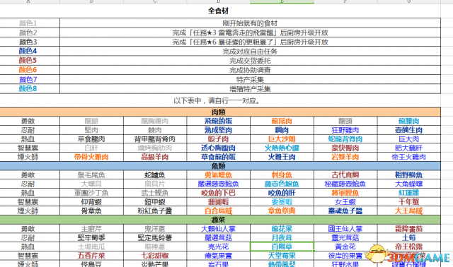
Task: Select the 全食材 title cell
Action: point(218,11)
